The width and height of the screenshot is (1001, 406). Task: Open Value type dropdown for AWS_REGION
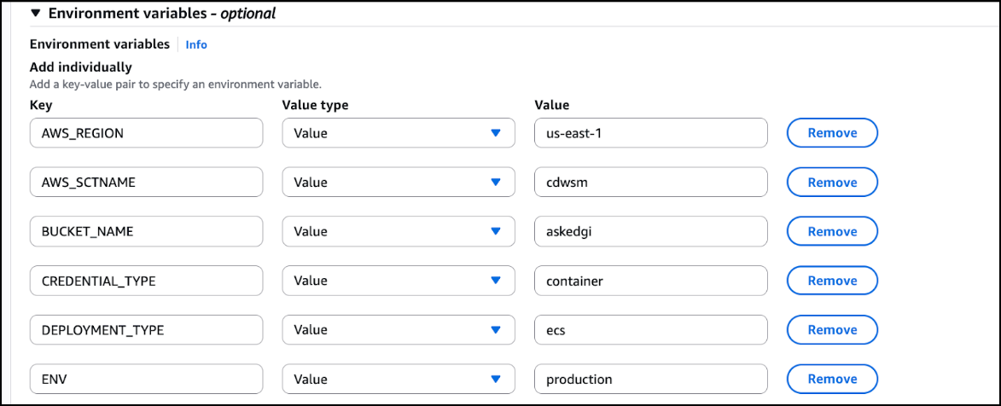click(399, 133)
